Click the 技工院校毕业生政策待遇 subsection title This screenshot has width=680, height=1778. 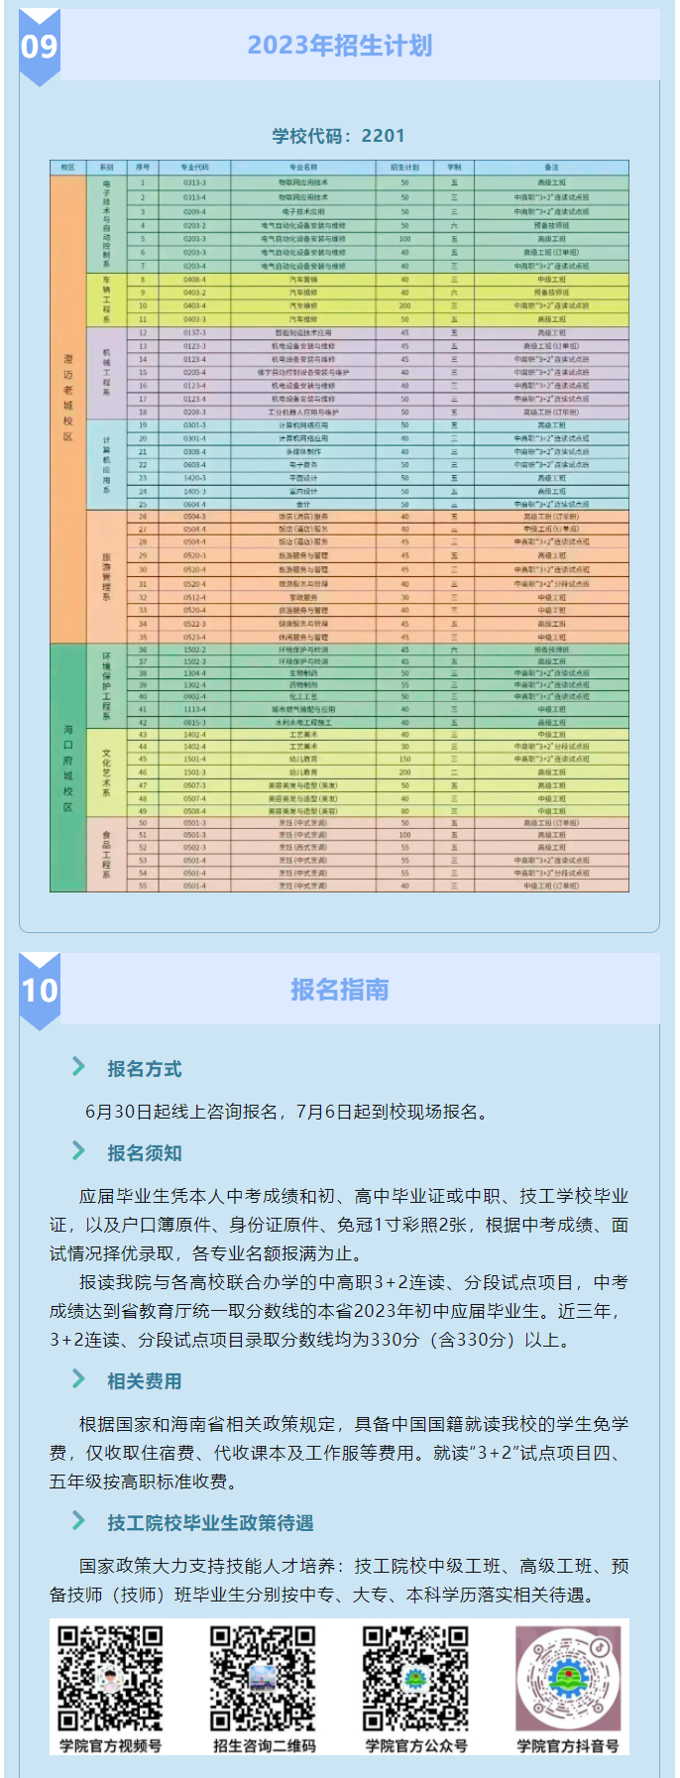click(210, 1523)
